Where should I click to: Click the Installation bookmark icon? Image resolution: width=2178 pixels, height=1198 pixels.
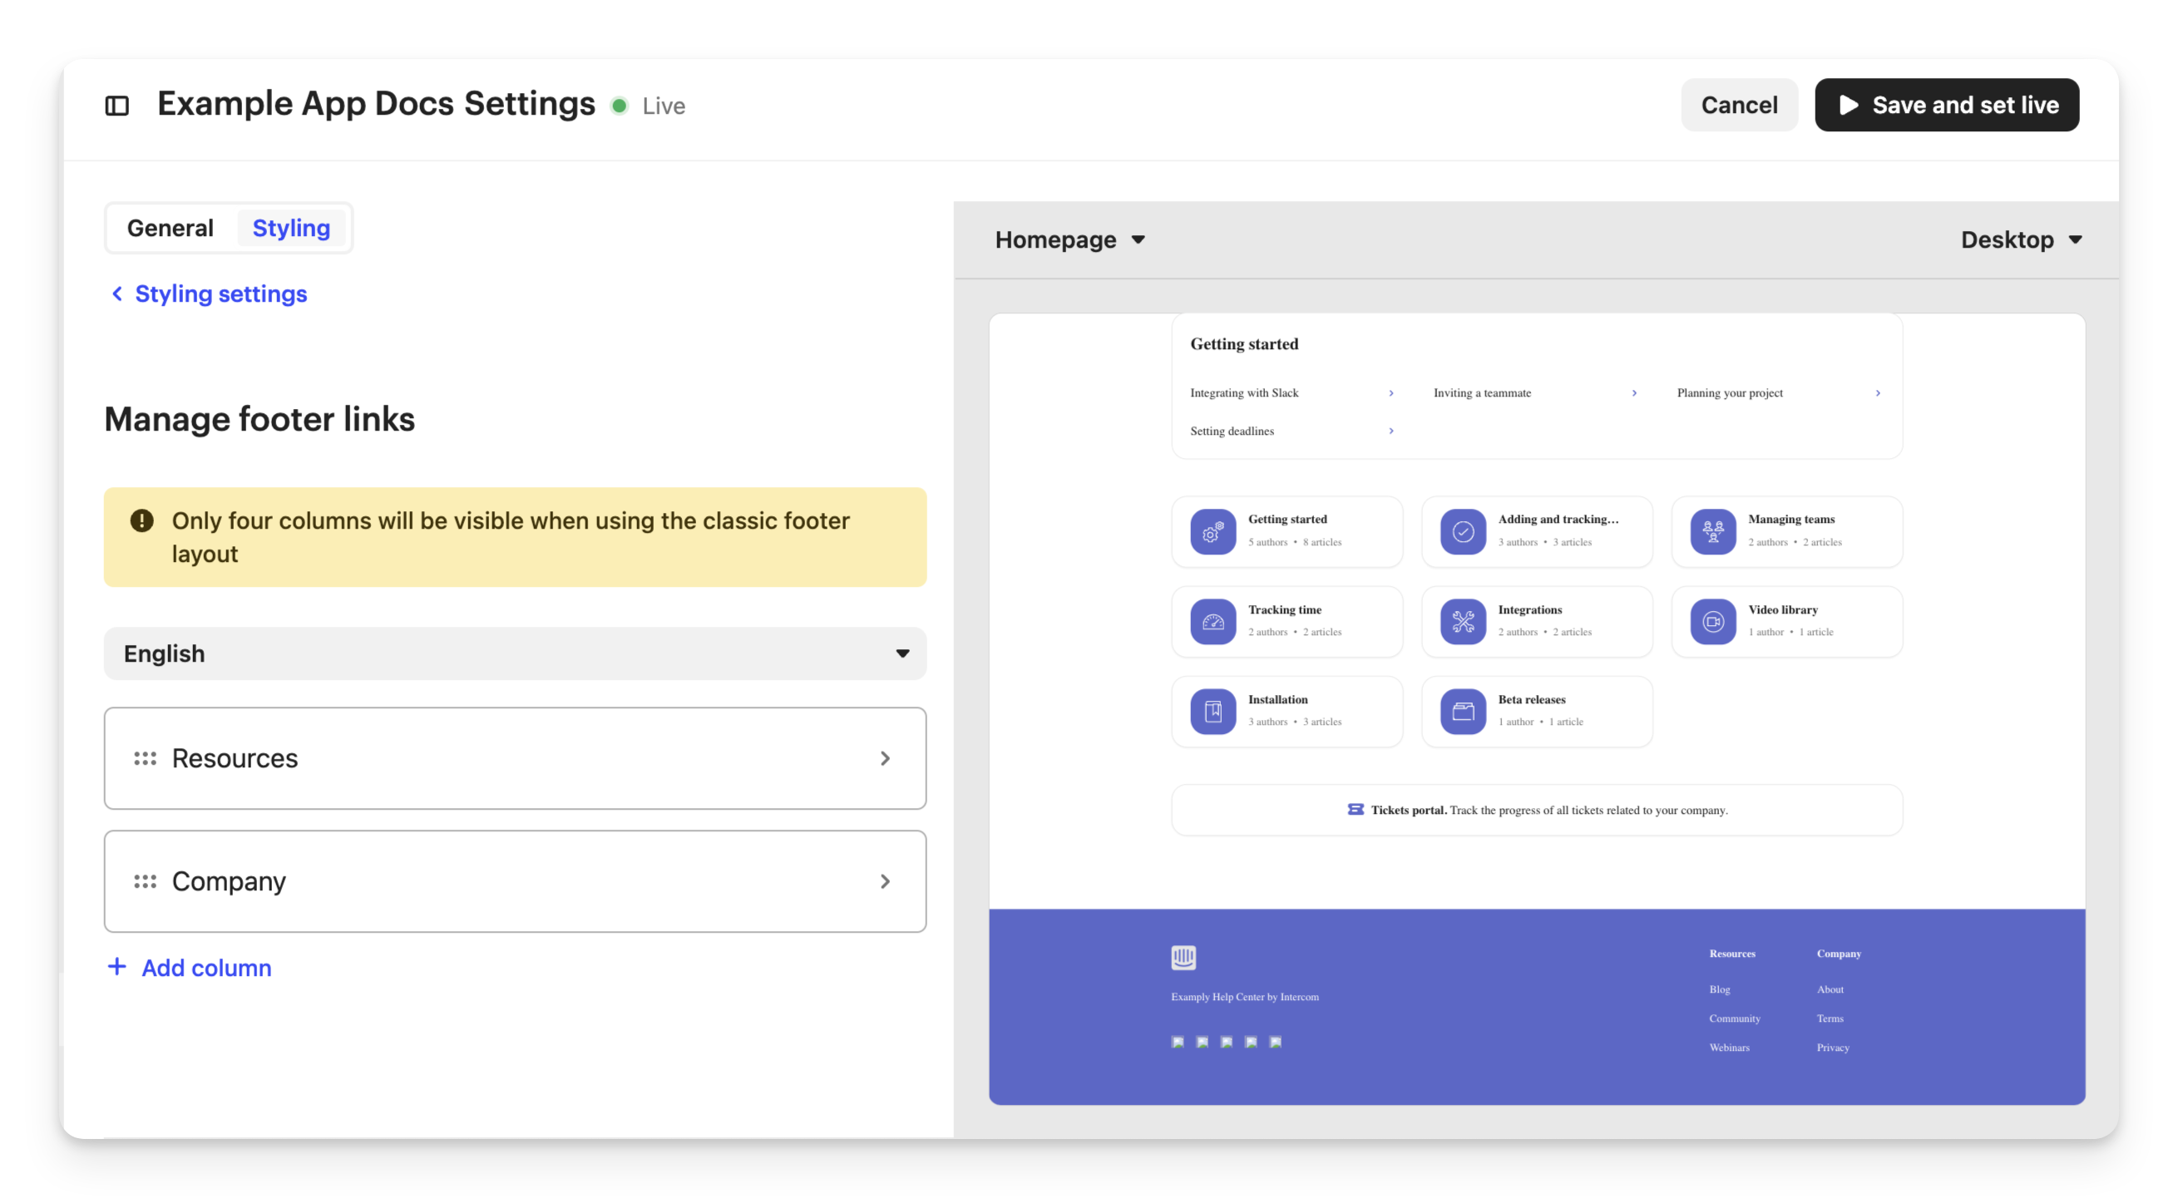pyautogui.click(x=1212, y=711)
